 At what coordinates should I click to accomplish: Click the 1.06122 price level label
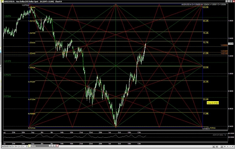coord(32,21)
